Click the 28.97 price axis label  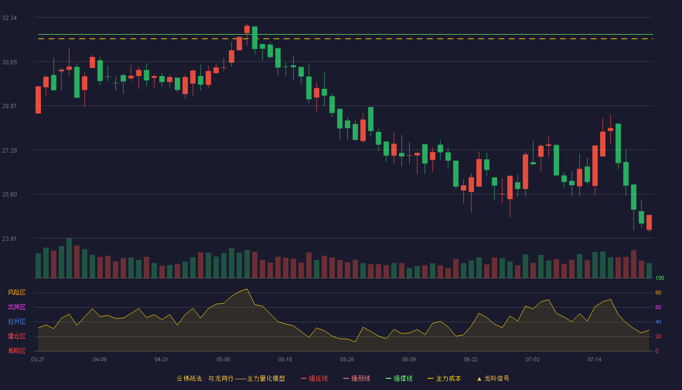tap(10, 106)
